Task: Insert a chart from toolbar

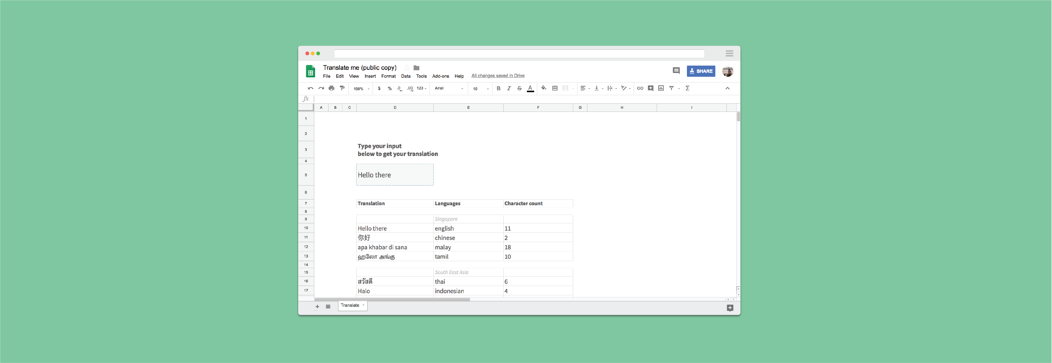Action: point(661,88)
